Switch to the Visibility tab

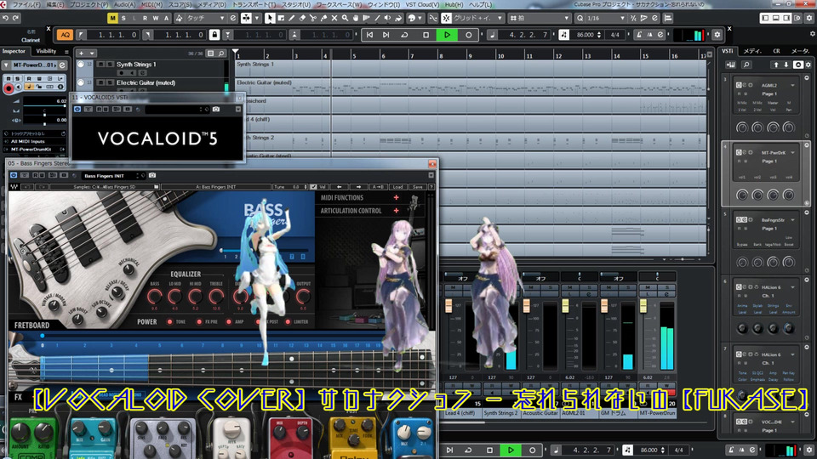coord(46,51)
